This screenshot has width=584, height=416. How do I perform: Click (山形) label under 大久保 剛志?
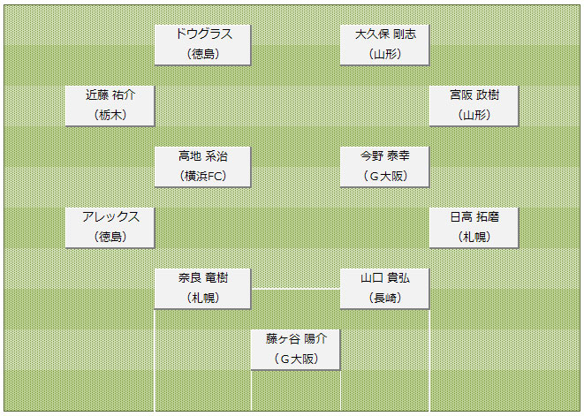tap(385, 54)
